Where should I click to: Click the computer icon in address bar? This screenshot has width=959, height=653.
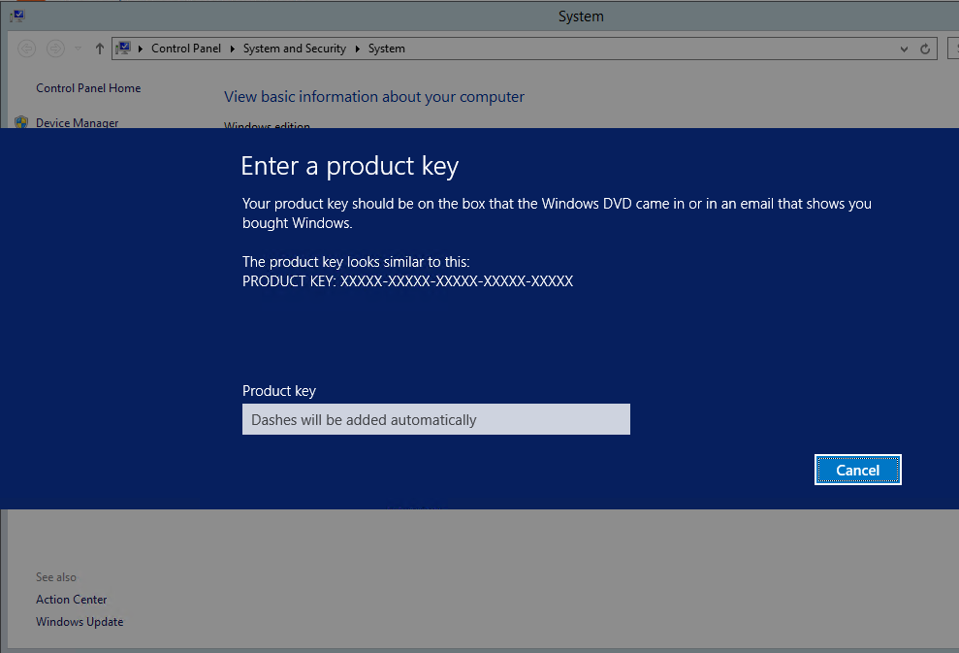click(x=123, y=48)
